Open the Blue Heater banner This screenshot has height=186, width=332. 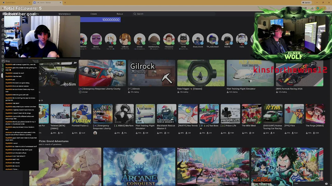coord(213,167)
